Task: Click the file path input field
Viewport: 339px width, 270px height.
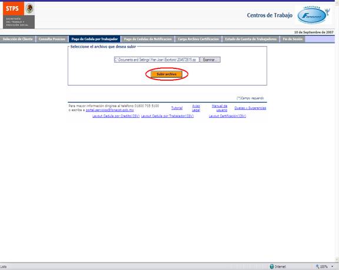Action: (x=157, y=60)
